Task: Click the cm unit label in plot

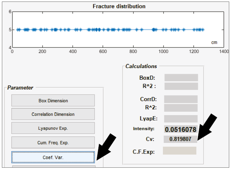Action: (x=214, y=42)
